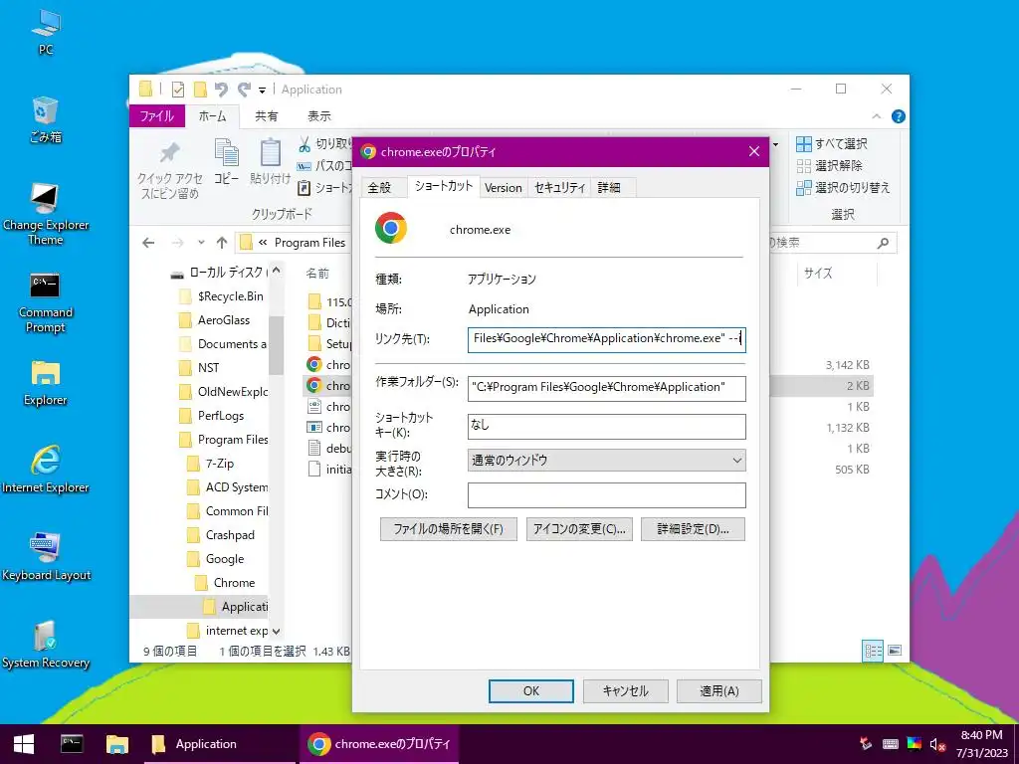Click the コメント input field
The width and height of the screenshot is (1019, 764).
(606, 495)
